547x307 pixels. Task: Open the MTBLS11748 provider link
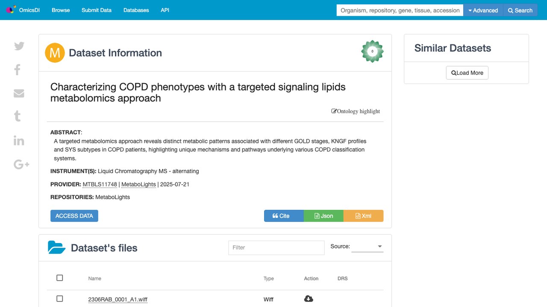tap(100, 184)
